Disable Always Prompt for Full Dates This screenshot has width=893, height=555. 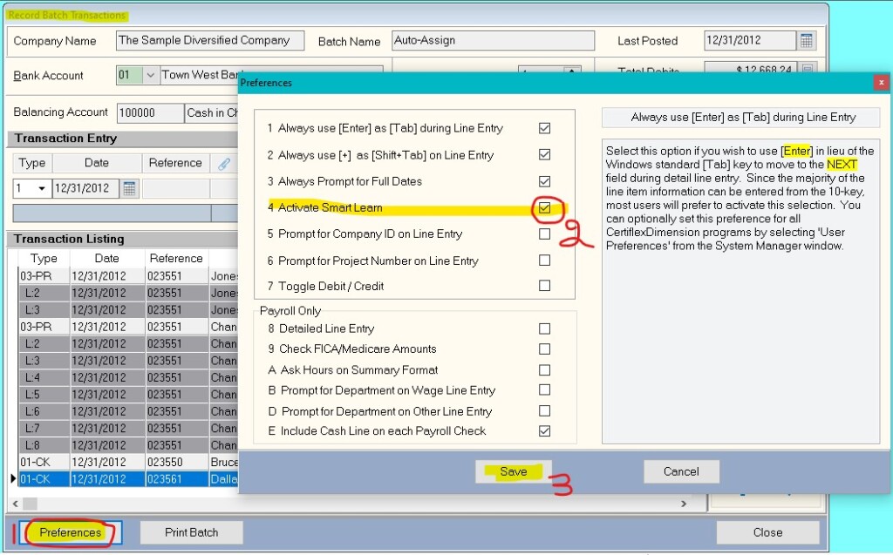pos(544,181)
